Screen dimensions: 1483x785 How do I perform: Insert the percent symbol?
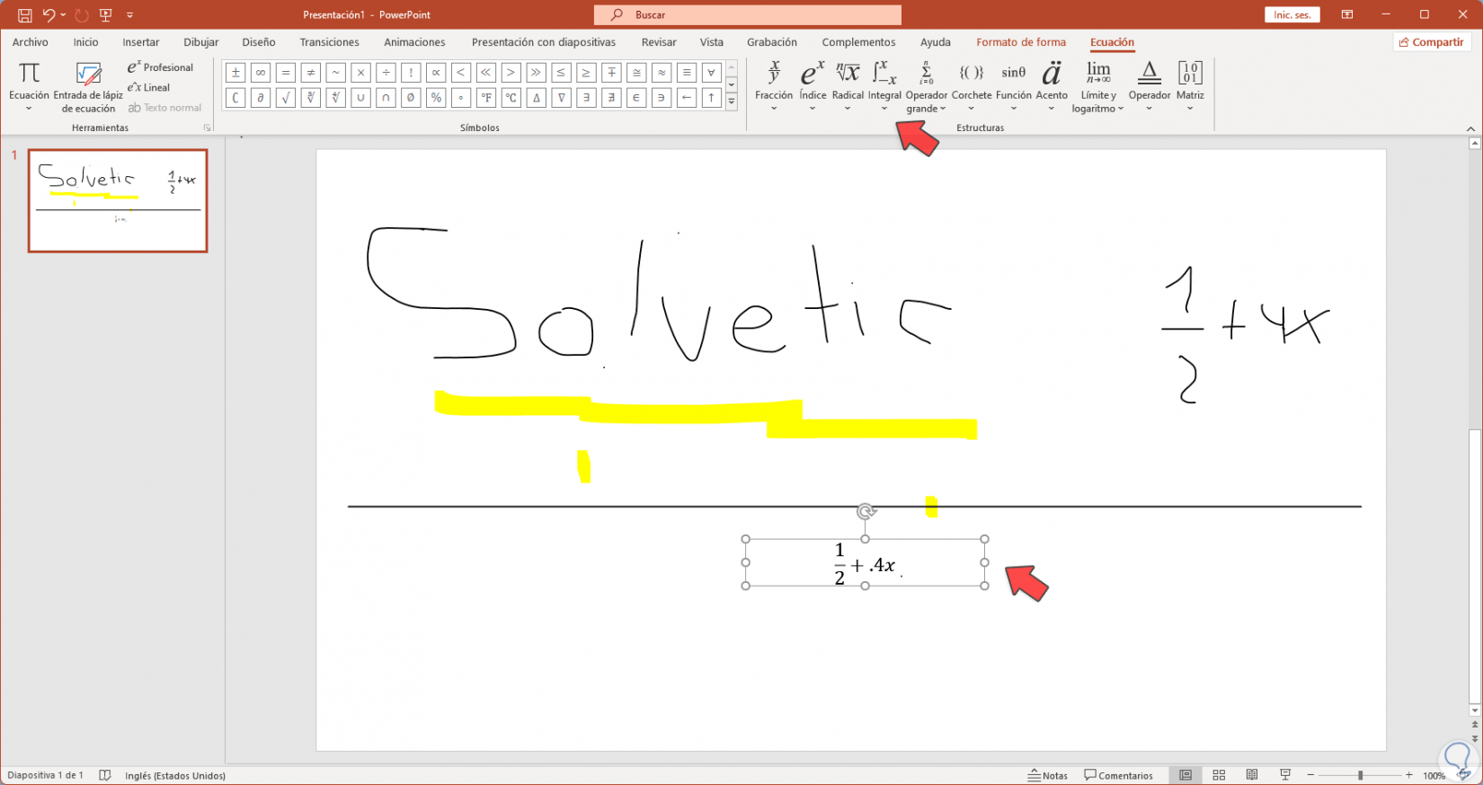[436, 98]
